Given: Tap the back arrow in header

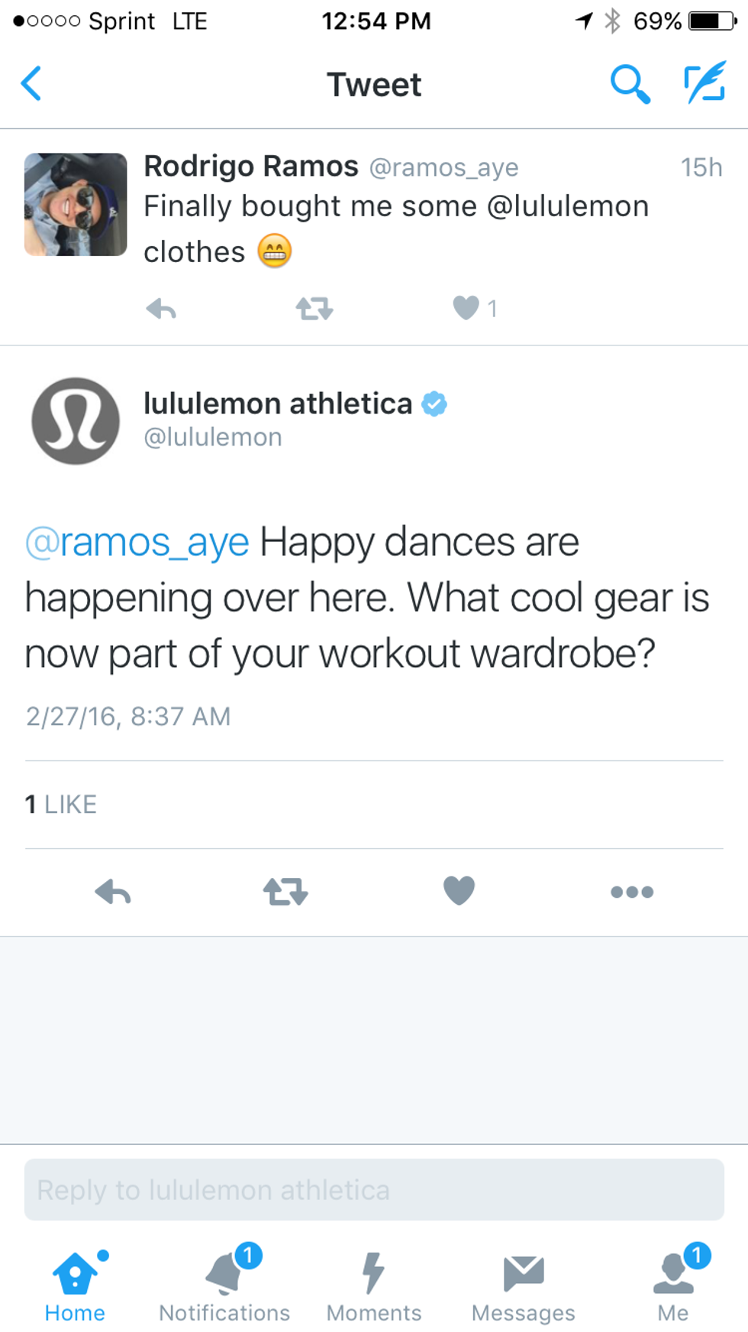Looking at the screenshot, I should tap(31, 84).
